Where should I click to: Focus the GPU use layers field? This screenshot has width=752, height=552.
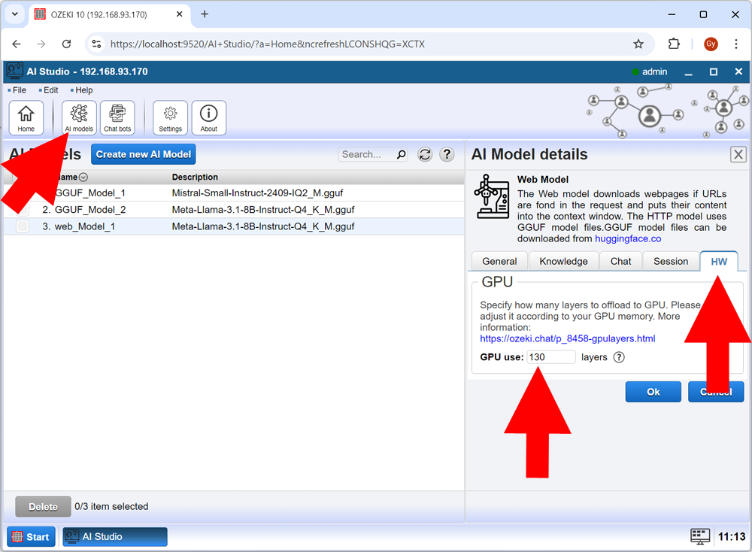[x=551, y=357]
